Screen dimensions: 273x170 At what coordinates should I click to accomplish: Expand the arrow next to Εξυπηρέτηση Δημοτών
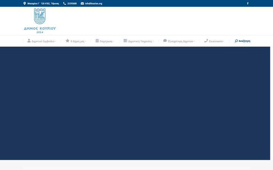(194, 42)
